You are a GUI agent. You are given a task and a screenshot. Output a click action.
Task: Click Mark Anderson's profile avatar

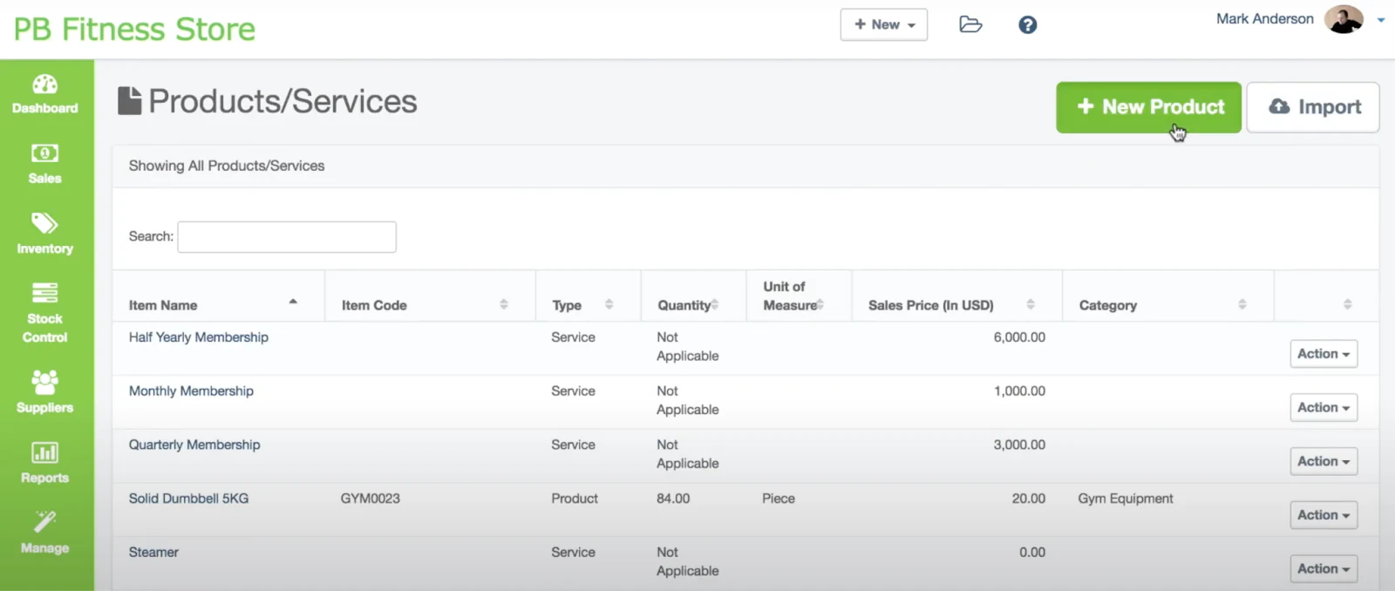pos(1344,19)
